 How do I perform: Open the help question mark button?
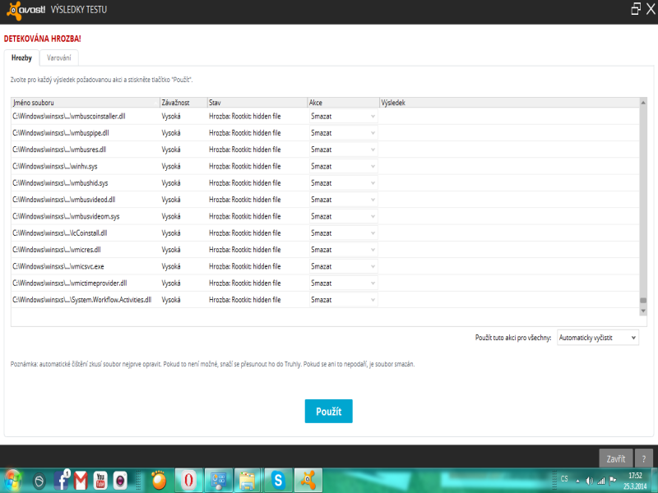point(644,458)
